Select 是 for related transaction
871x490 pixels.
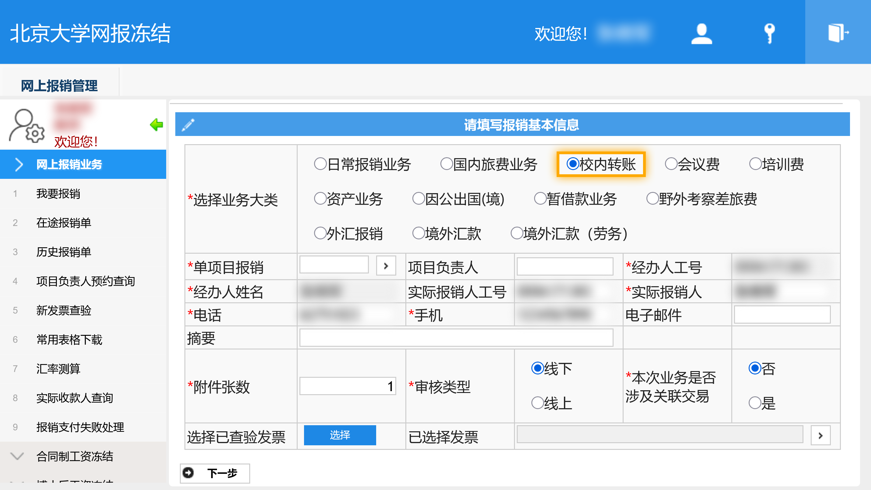tap(755, 403)
